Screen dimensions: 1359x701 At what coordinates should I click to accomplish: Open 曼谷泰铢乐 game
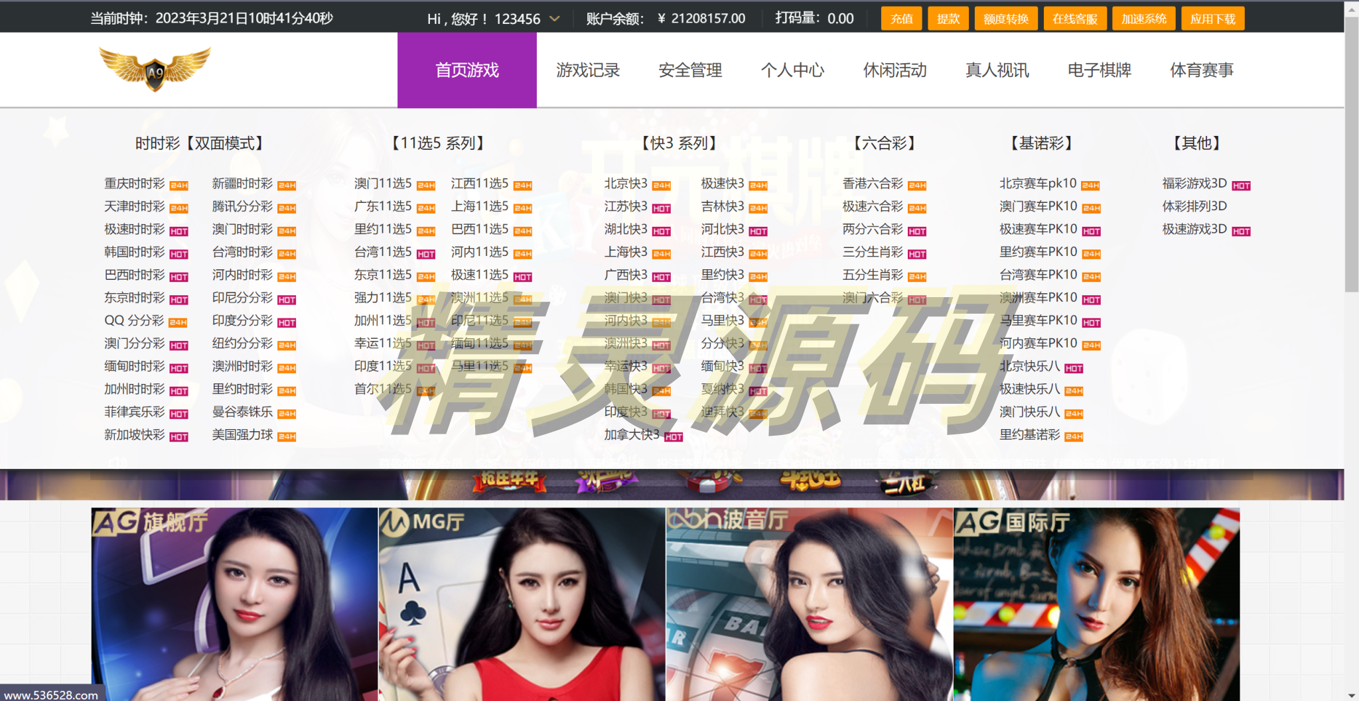[x=242, y=412]
